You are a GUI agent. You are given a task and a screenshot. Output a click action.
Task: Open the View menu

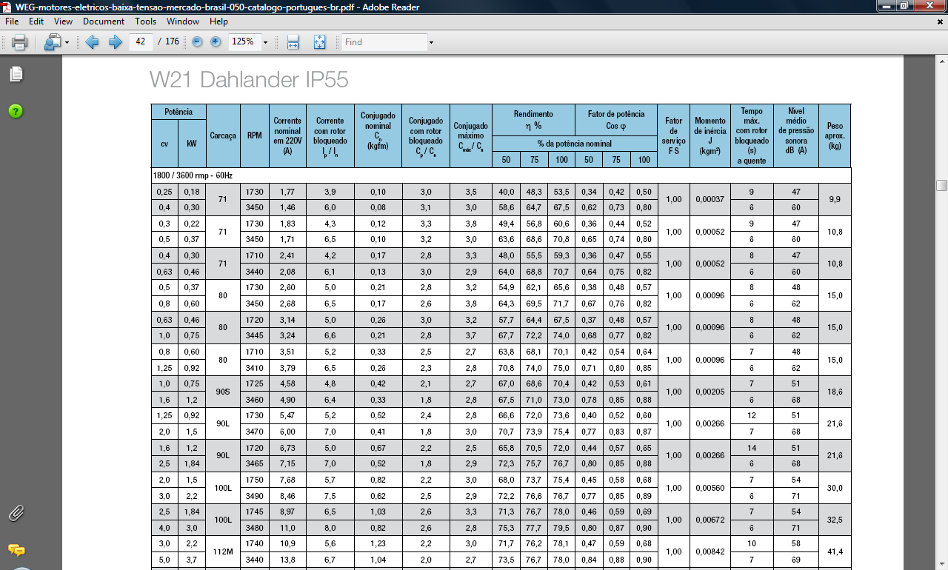coord(63,21)
